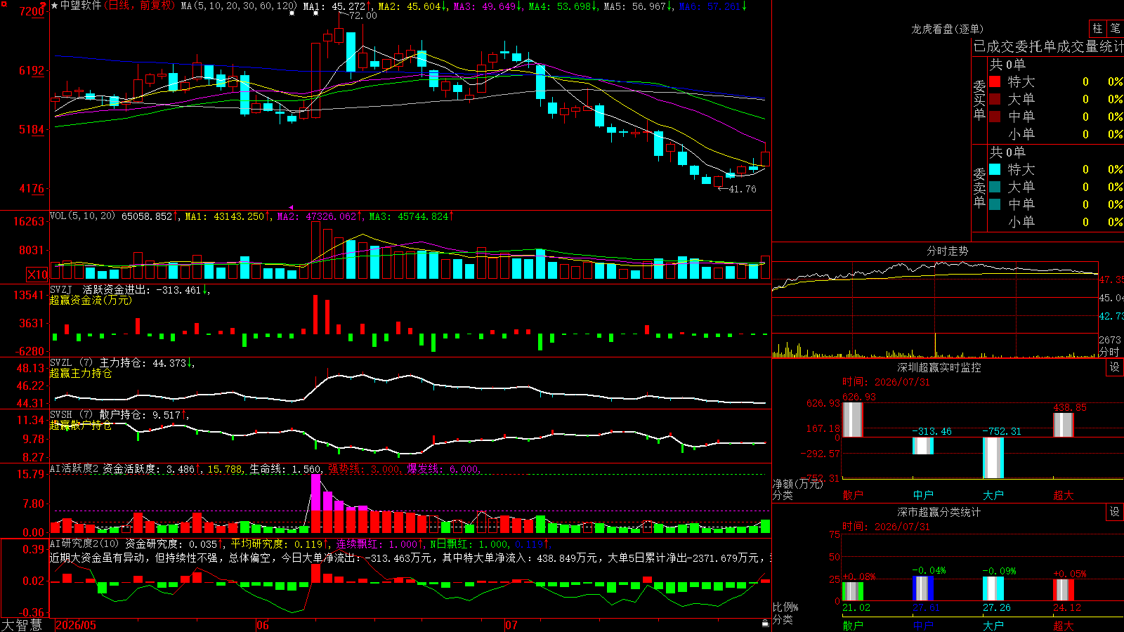Viewport: 1124px width, 632px height.
Task: Click the teal 大单 swatch under 委卖单
Action: 995,187
